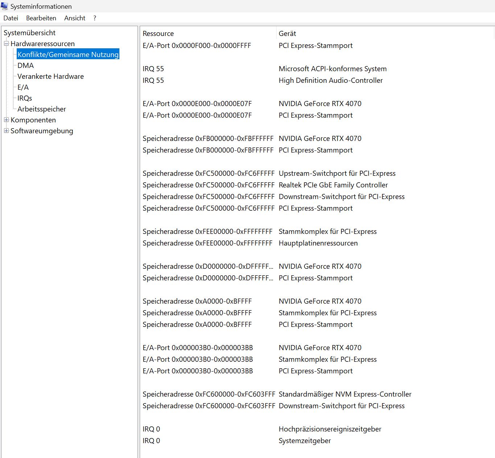Select Downstream-Switchport row at 0xFC600000
The height and width of the screenshot is (458, 495).
pos(318,406)
